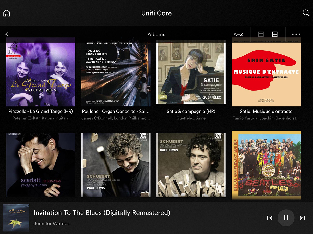Select the title 'Piazzolla - Le Grand Tango (HR)'
The height and width of the screenshot is (234, 313).
pyautogui.click(x=41, y=111)
